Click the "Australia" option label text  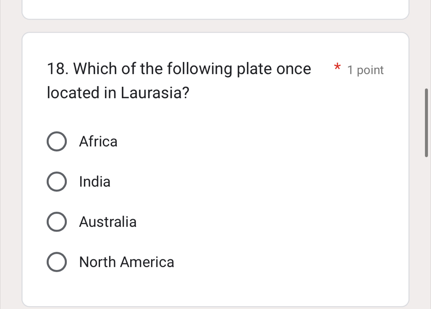tap(108, 222)
